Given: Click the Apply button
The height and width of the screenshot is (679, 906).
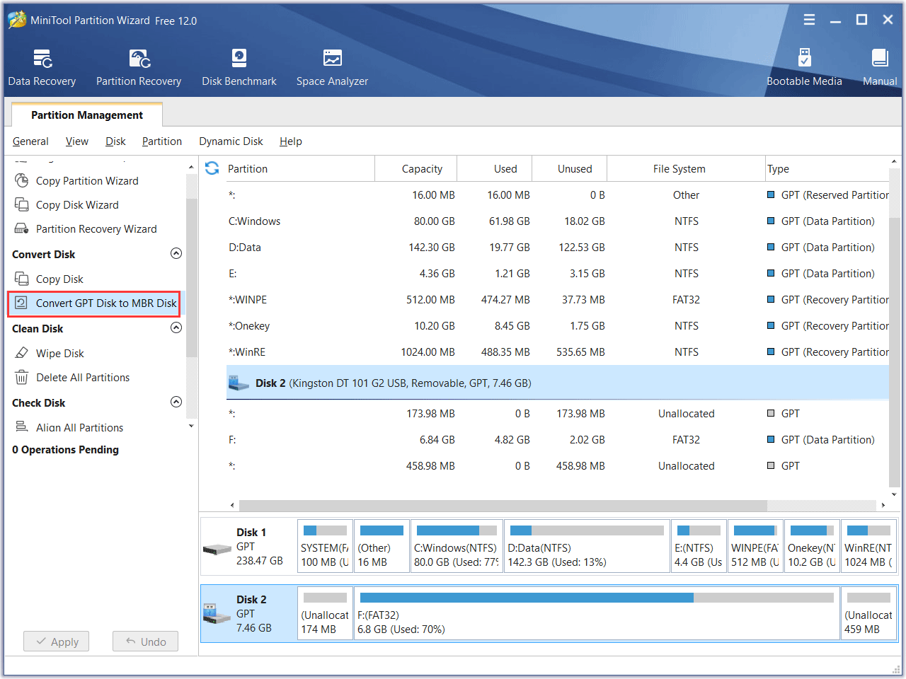Looking at the screenshot, I should [56, 642].
